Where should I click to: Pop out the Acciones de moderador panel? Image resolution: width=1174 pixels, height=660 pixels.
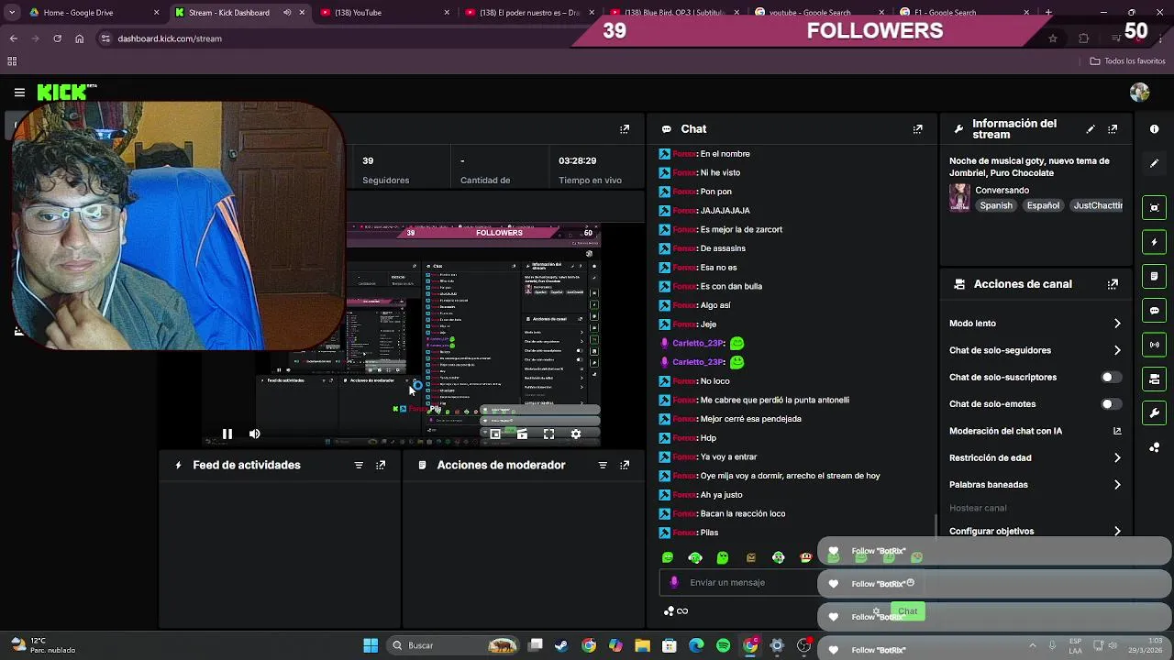pyautogui.click(x=625, y=465)
